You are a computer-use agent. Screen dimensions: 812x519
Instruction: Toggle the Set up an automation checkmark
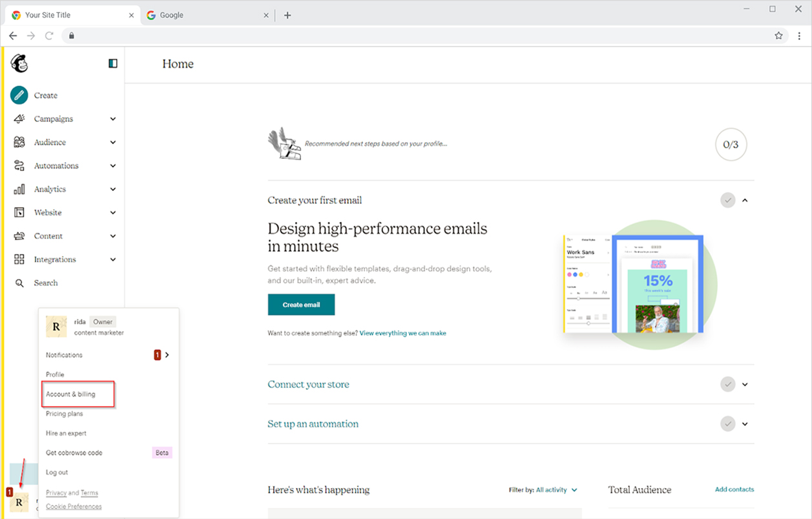point(728,424)
